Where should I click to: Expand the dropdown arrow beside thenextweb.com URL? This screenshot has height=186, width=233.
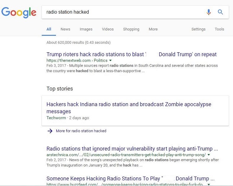tap(110, 61)
